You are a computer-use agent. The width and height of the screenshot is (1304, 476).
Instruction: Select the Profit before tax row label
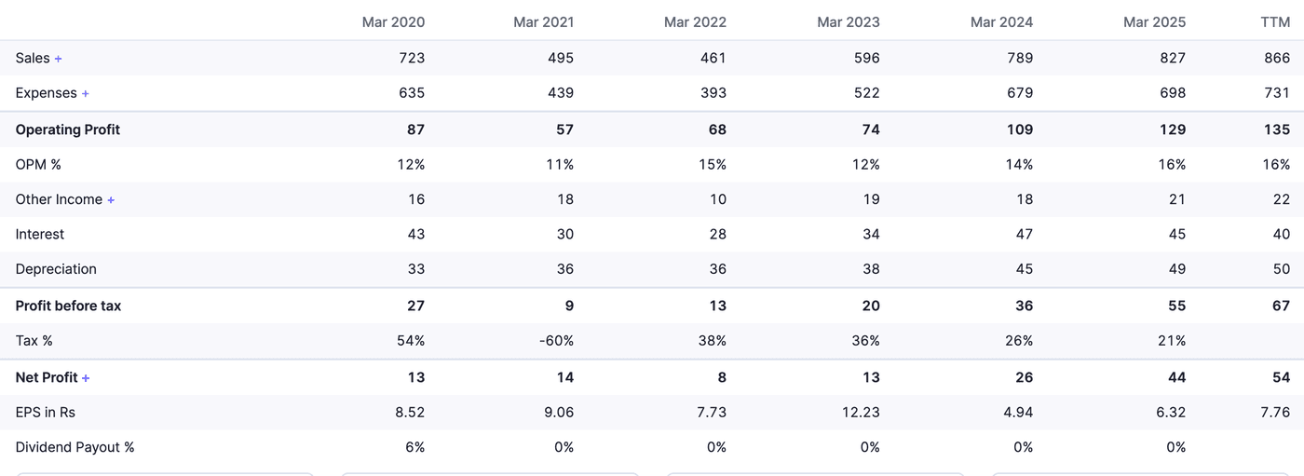click(x=68, y=306)
